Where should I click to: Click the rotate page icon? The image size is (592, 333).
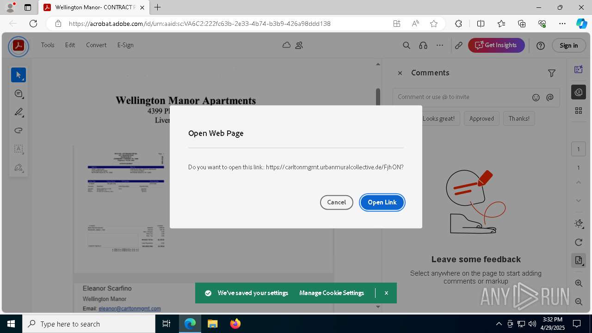click(578, 242)
